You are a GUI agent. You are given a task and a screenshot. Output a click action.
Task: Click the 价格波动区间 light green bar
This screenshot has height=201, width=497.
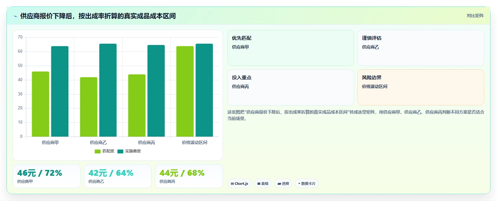click(x=185, y=91)
